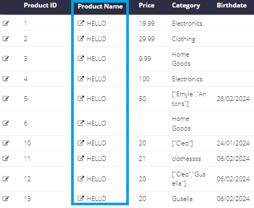Viewport: 254px width, 208px height.
Task: Click the Birthdate column header
Action: point(232,5)
